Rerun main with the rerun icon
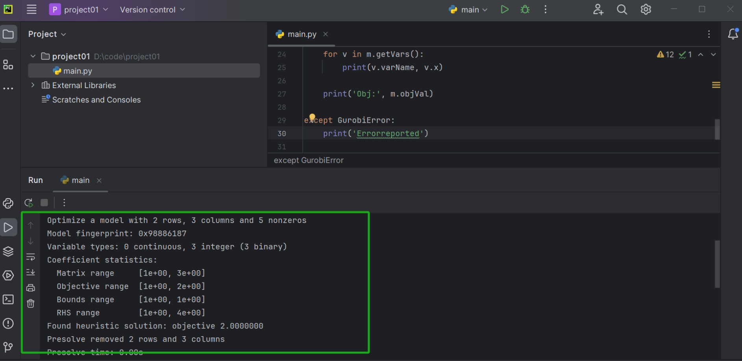The width and height of the screenshot is (742, 361). click(x=29, y=203)
